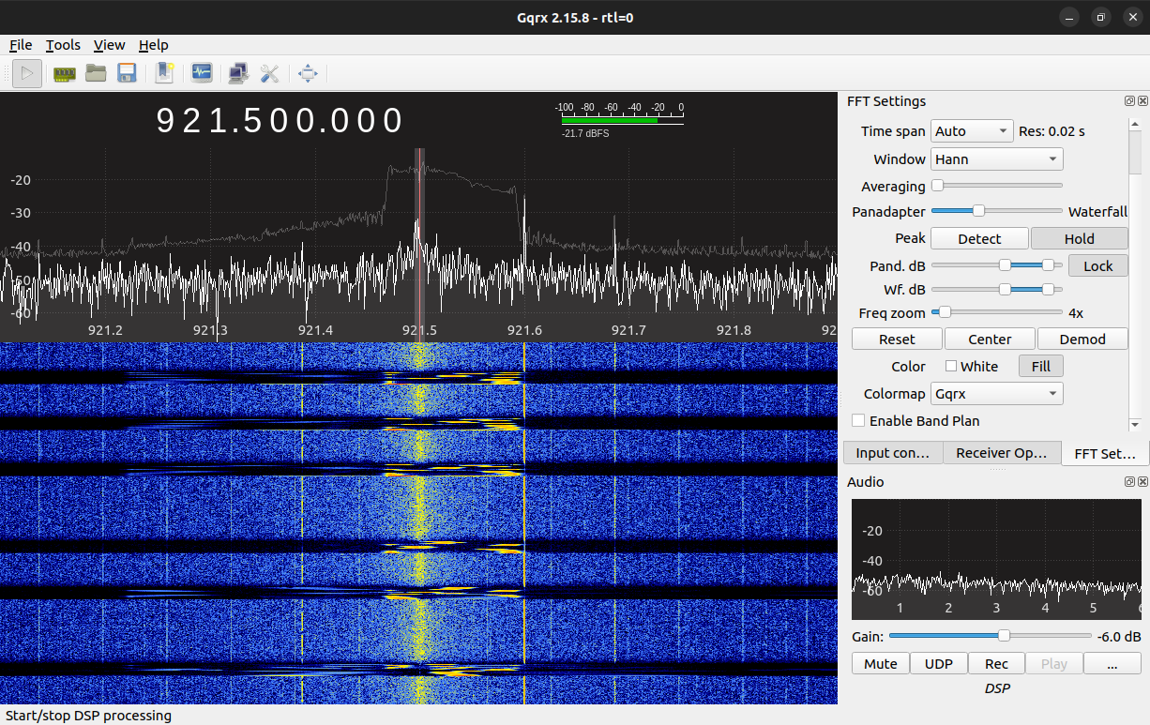1150x725 pixels.
Task: Toggle the Fill color button
Action: click(x=1040, y=367)
